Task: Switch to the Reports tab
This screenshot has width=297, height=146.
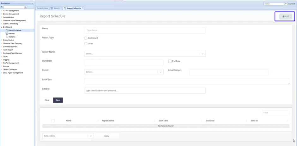Action: [x=57, y=8]
